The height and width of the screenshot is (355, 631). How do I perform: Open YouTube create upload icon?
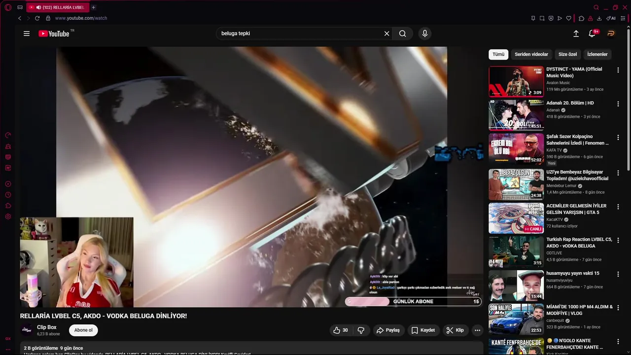click(576, 34)
